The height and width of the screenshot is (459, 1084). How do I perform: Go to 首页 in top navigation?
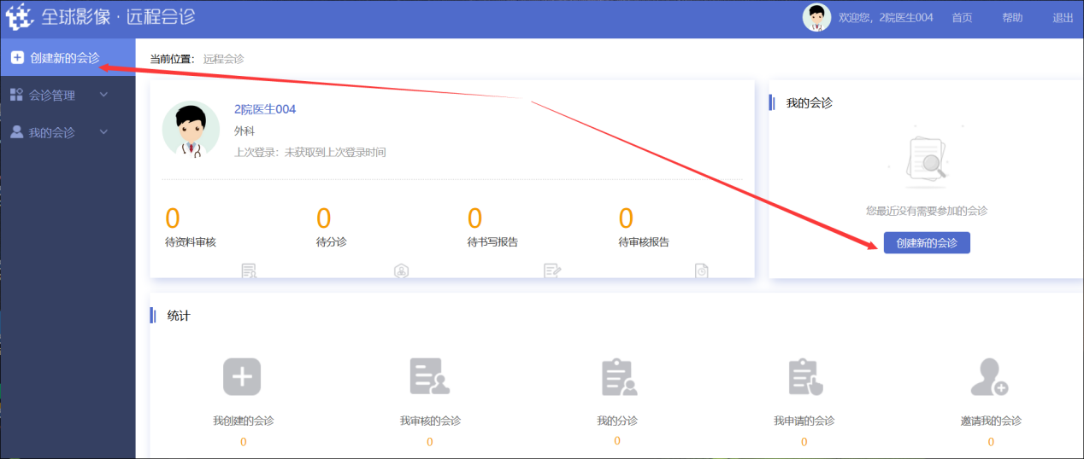(x=962, y=18)
